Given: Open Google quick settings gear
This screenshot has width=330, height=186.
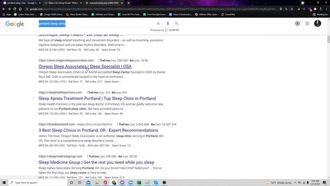Looking at the screenshot, I should (298, 23).
